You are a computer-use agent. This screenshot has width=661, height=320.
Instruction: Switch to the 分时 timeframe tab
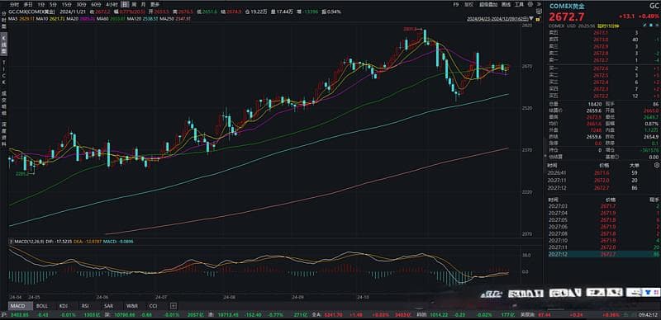pos(15,4)
